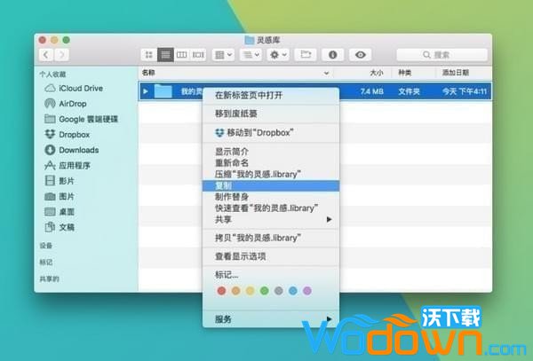Click the 灵感库 title bar folder icon

click(x=250, y=40)
